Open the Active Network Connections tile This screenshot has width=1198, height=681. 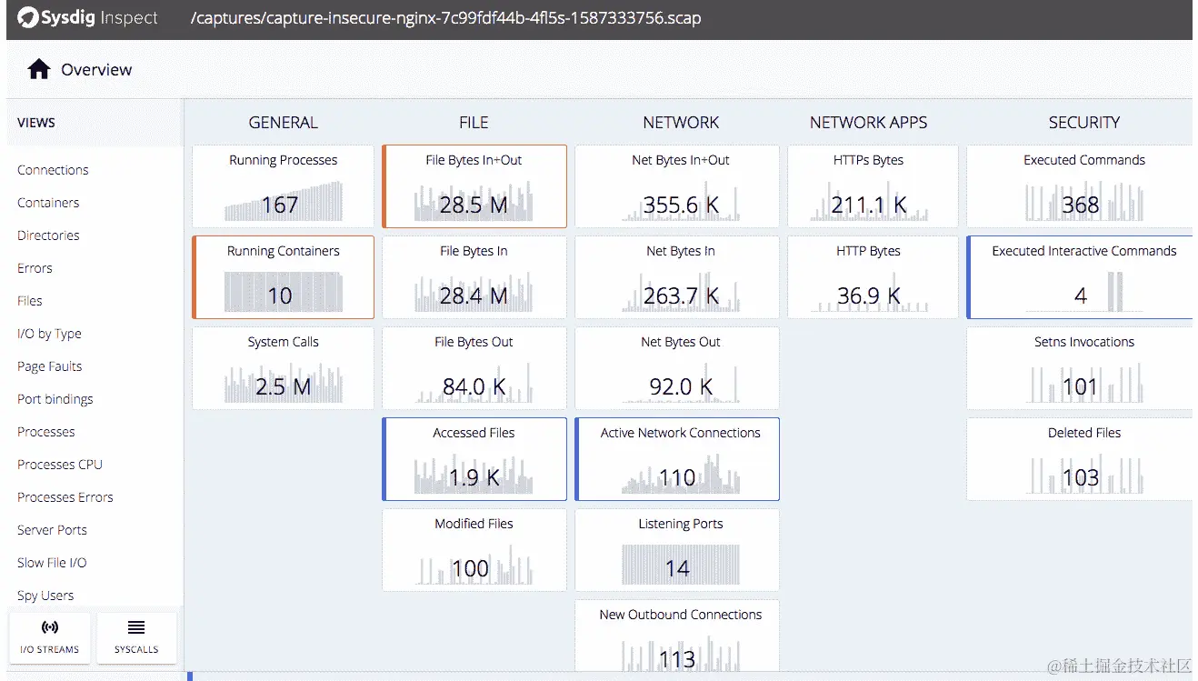(676, 459)
